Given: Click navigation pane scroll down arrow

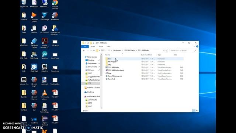Looking at the screenshot, I should pyautogui.click(x=101, y=108).
